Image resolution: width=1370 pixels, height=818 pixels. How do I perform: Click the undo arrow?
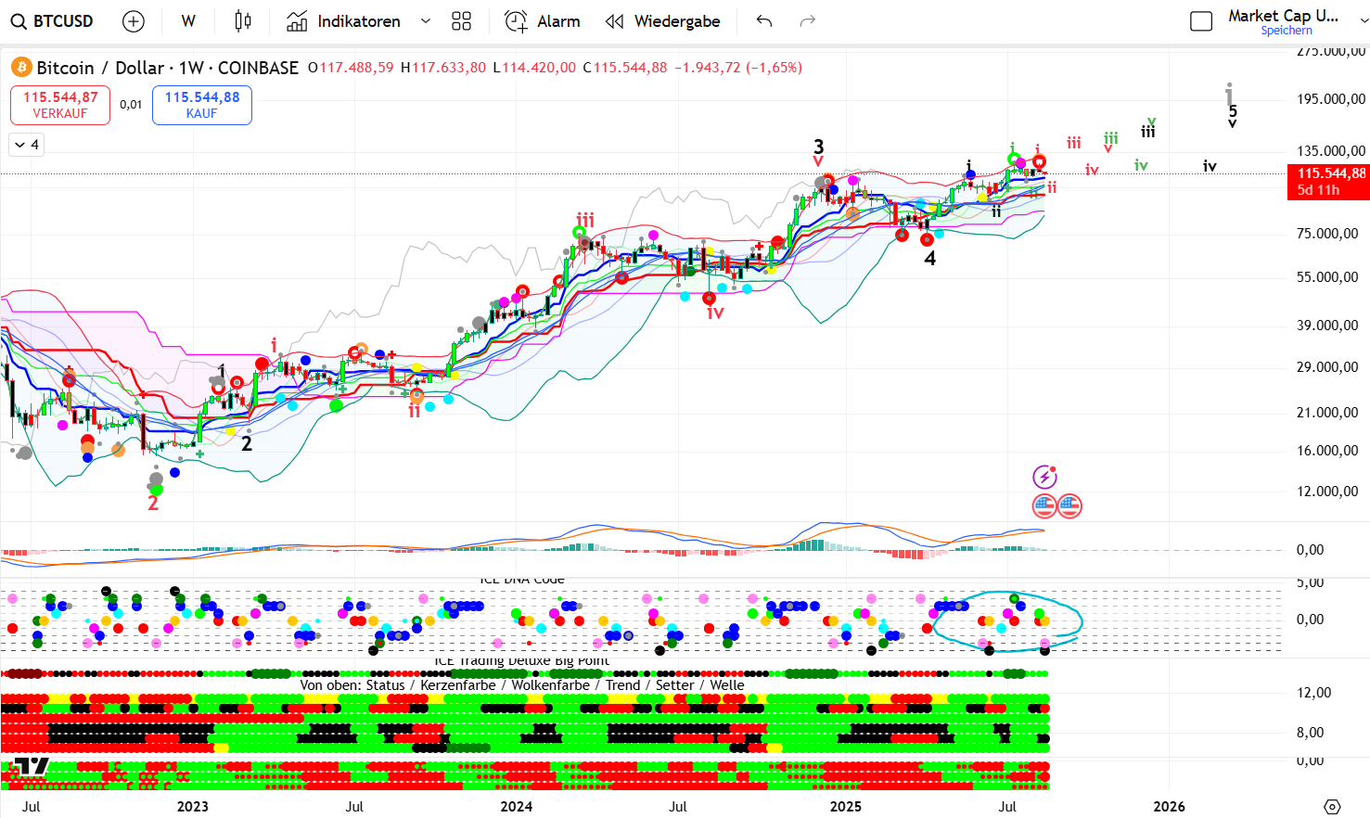764,21
